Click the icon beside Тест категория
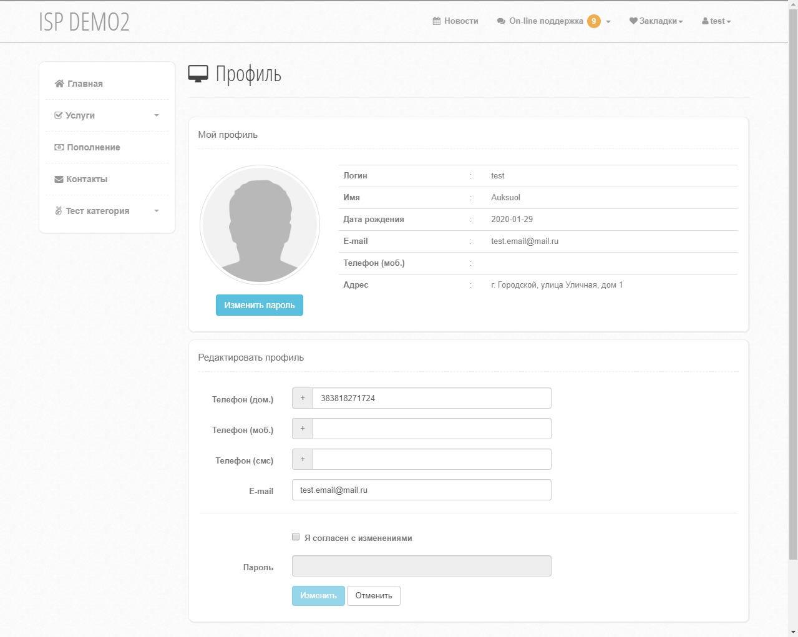This screenshot has width=798, height=637. click(59, 211)
